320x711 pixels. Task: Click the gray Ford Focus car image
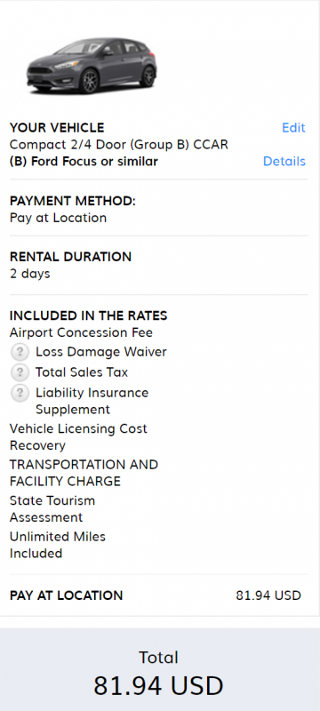pos(92,66)
